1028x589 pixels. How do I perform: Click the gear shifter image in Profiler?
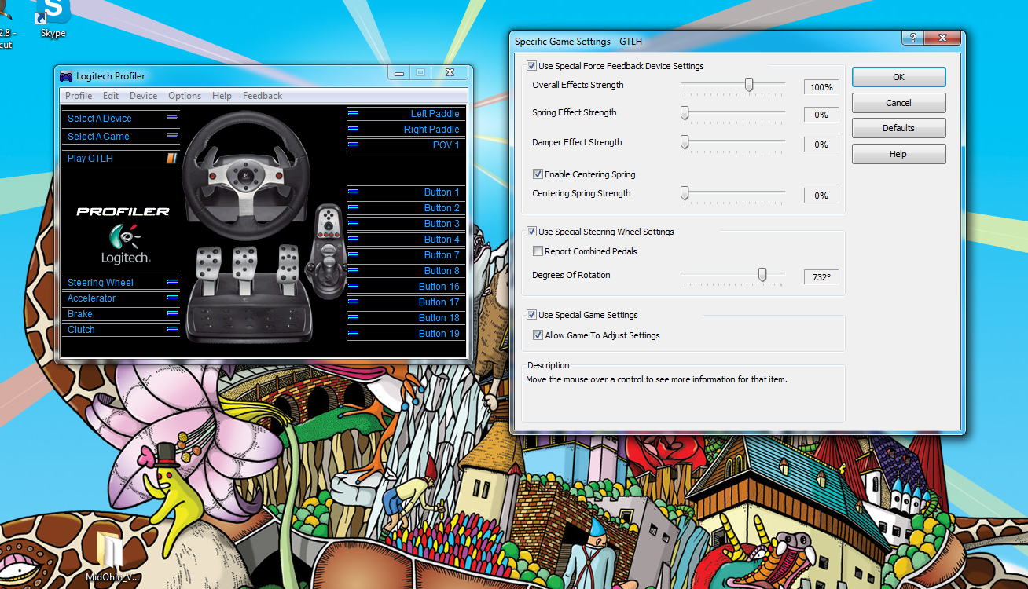click(328, 251)
